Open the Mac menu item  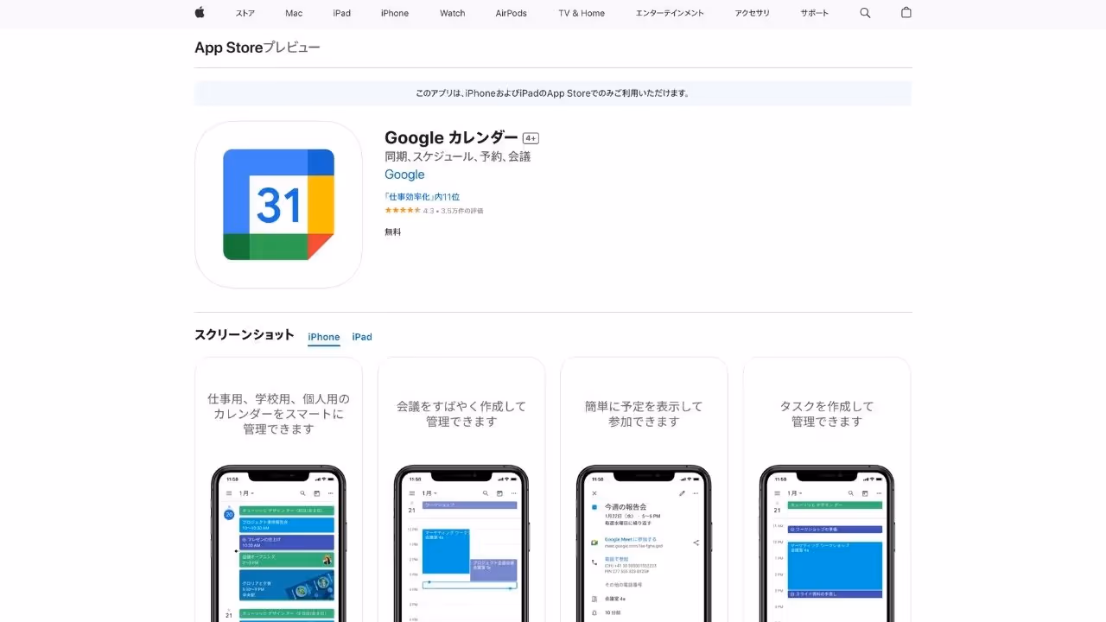[x=294, y=13]
